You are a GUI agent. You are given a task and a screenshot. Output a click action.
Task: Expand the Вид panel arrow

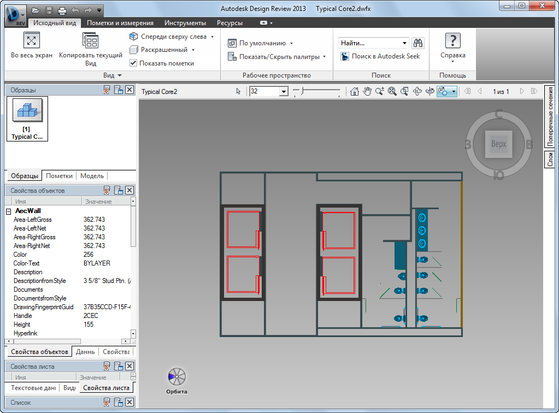[120, 75]
